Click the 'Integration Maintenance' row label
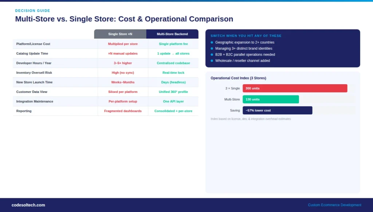The width and height of the screenshot is (373, 212). [35, 101]
